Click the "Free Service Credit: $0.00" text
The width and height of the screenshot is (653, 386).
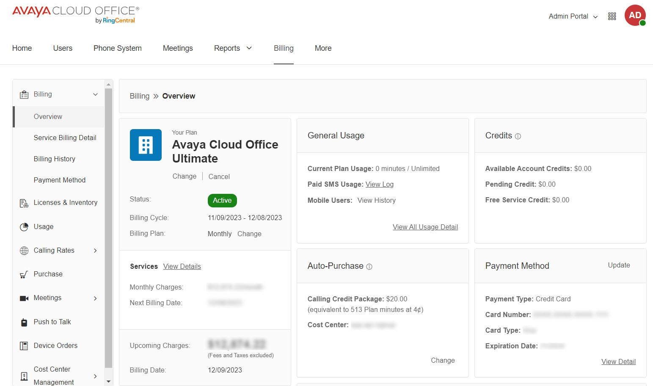click(527, 200)
